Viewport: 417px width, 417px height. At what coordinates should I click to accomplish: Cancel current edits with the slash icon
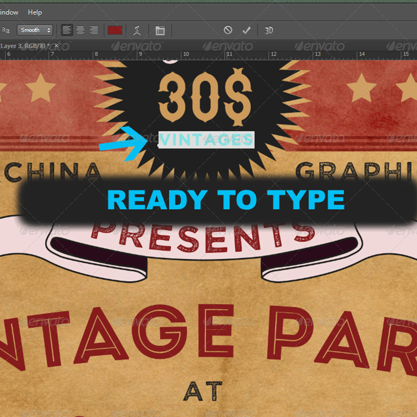[227, 30]
